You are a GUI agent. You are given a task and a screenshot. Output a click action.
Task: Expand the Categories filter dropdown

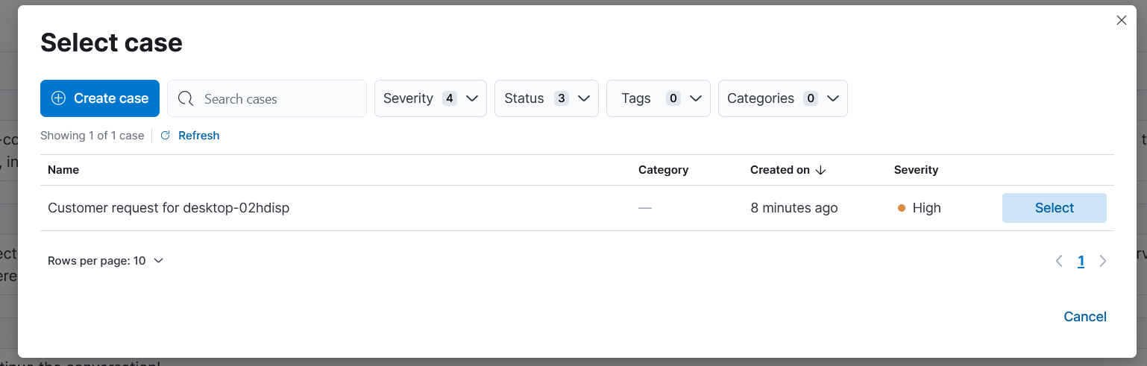782,98
